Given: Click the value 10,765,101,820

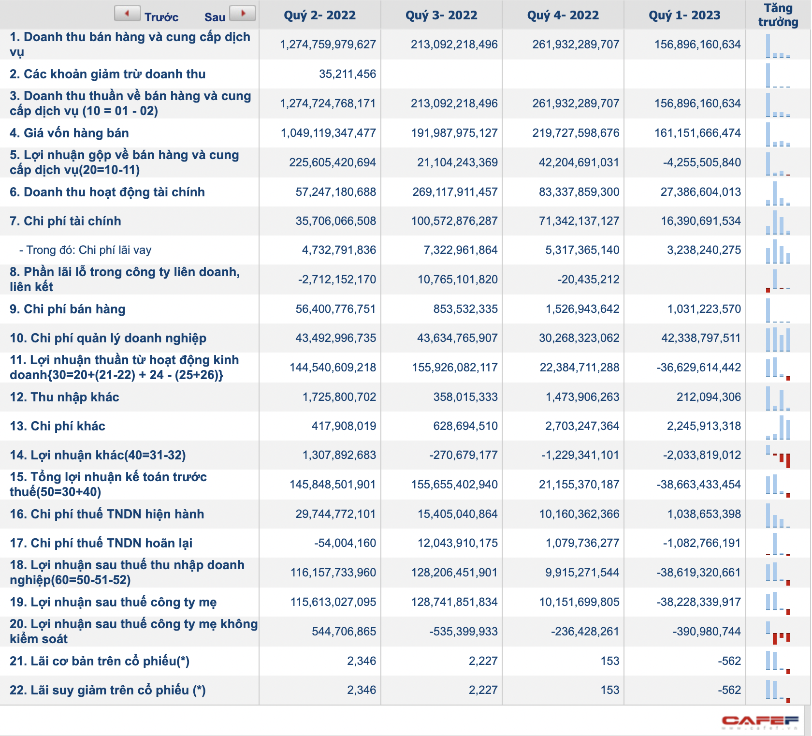Looking at the screenshot, I should pyautogui.click(x=458, y=280).
